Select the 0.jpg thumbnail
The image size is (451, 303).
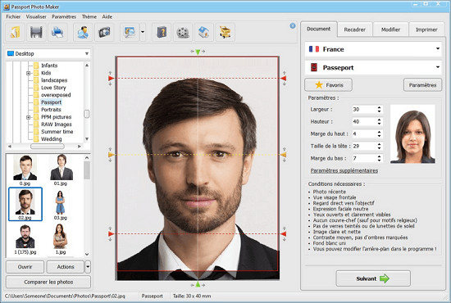pyautogui.click(x=25, y=170)
